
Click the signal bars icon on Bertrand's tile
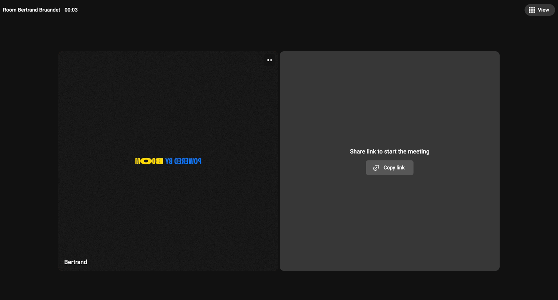coord(269,60)
